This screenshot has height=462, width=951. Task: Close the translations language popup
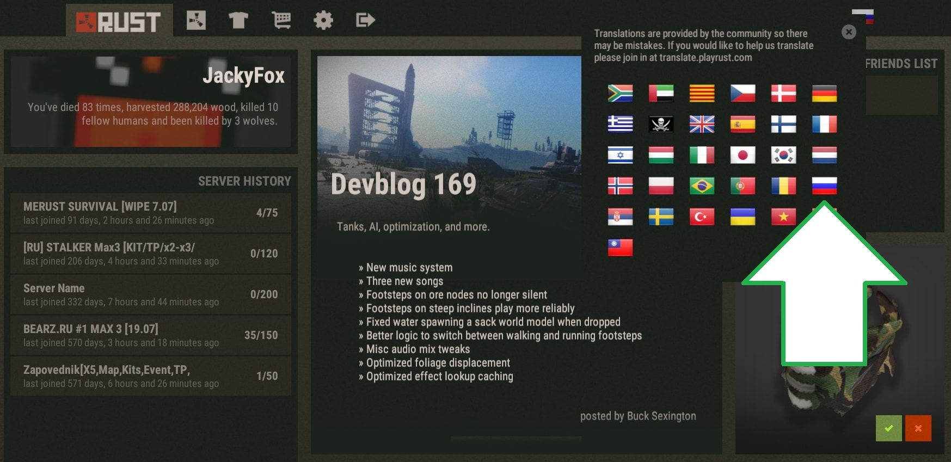(849, 32)
